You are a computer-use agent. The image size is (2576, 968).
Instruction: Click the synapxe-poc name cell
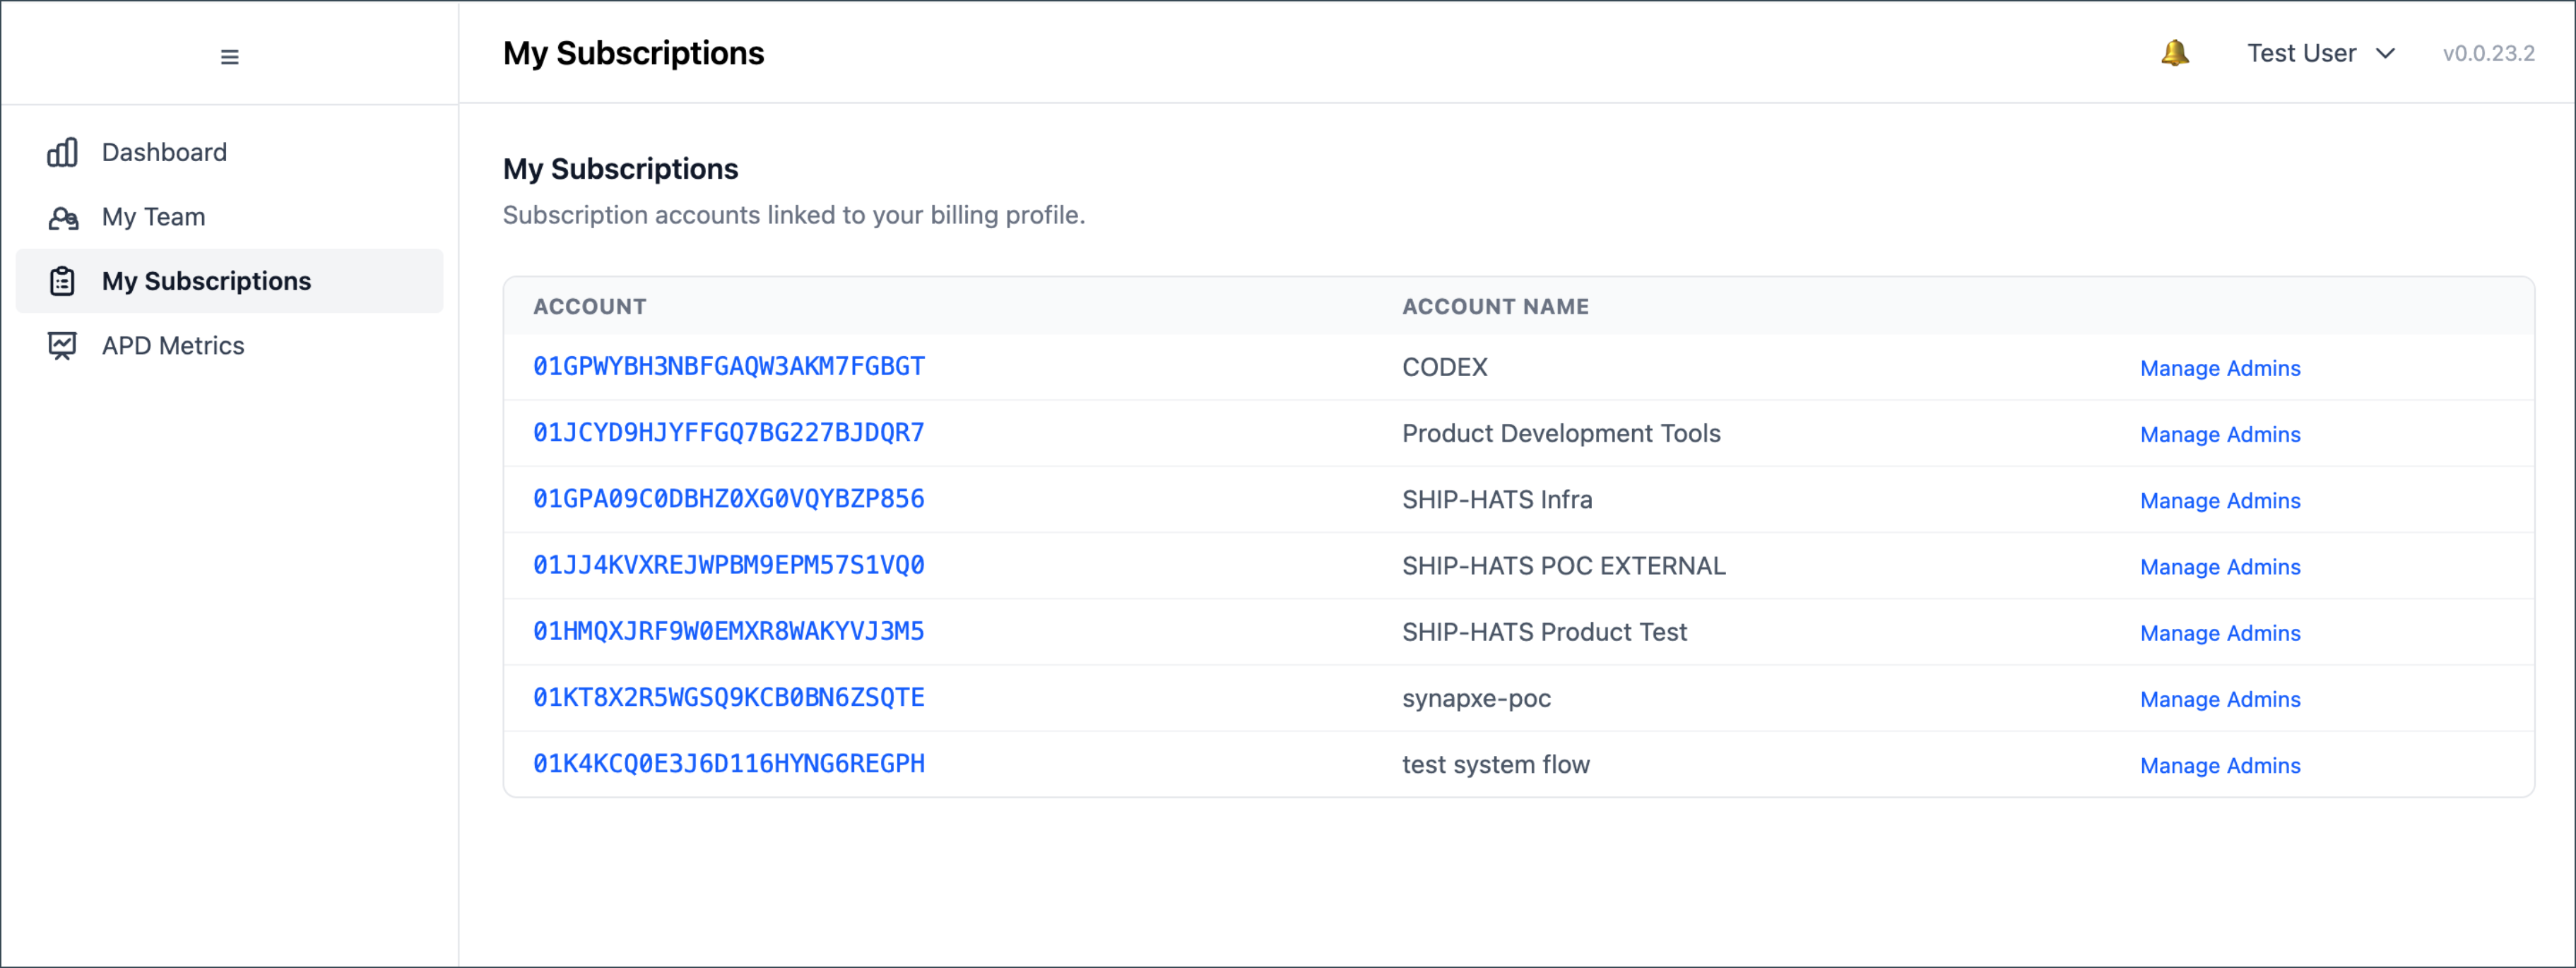click(1476, 698)
